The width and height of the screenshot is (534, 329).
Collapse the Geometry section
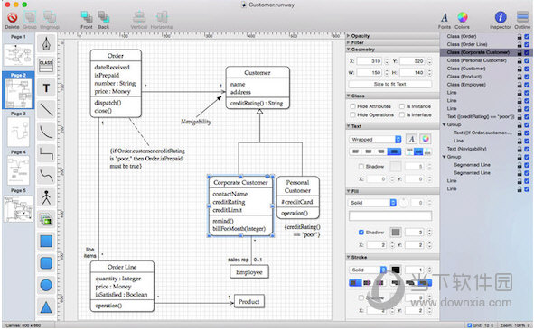349,50
